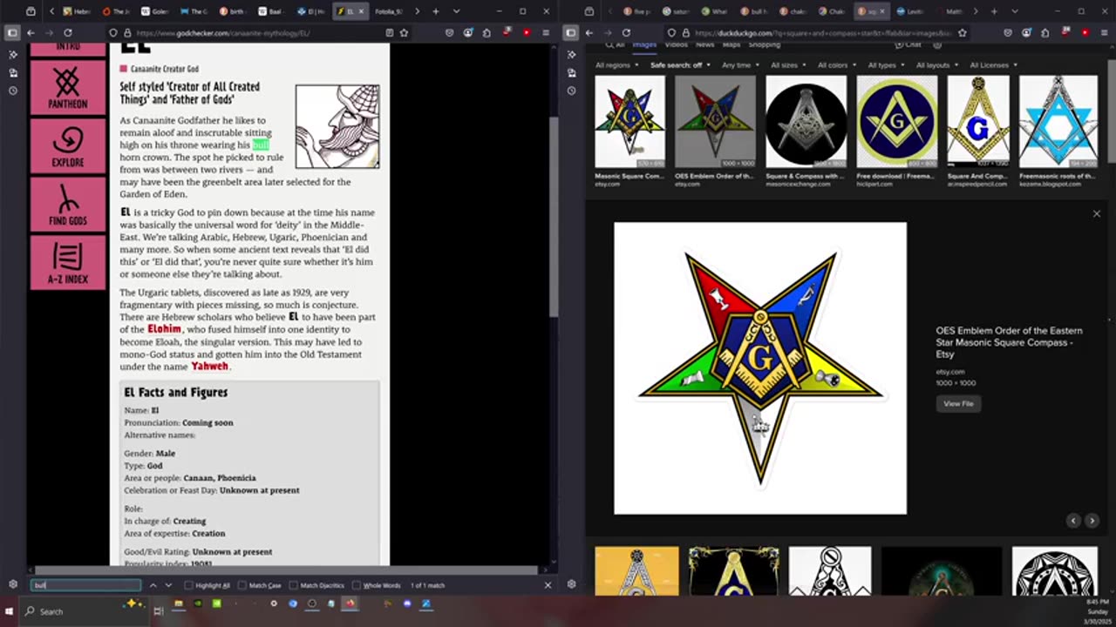Open File Explorer from taskbar
Image resolution: width=1116 pixels, height=627 pixels.
pyautogui.click(x=178, y=603)
